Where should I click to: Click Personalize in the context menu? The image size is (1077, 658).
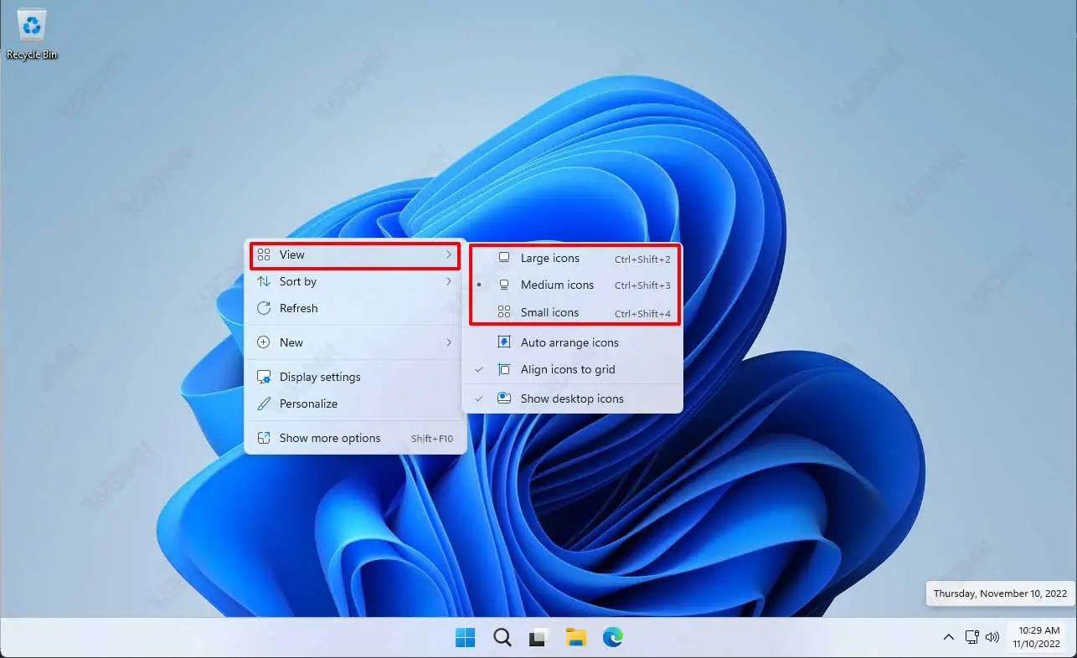click(x=308, y=404)
